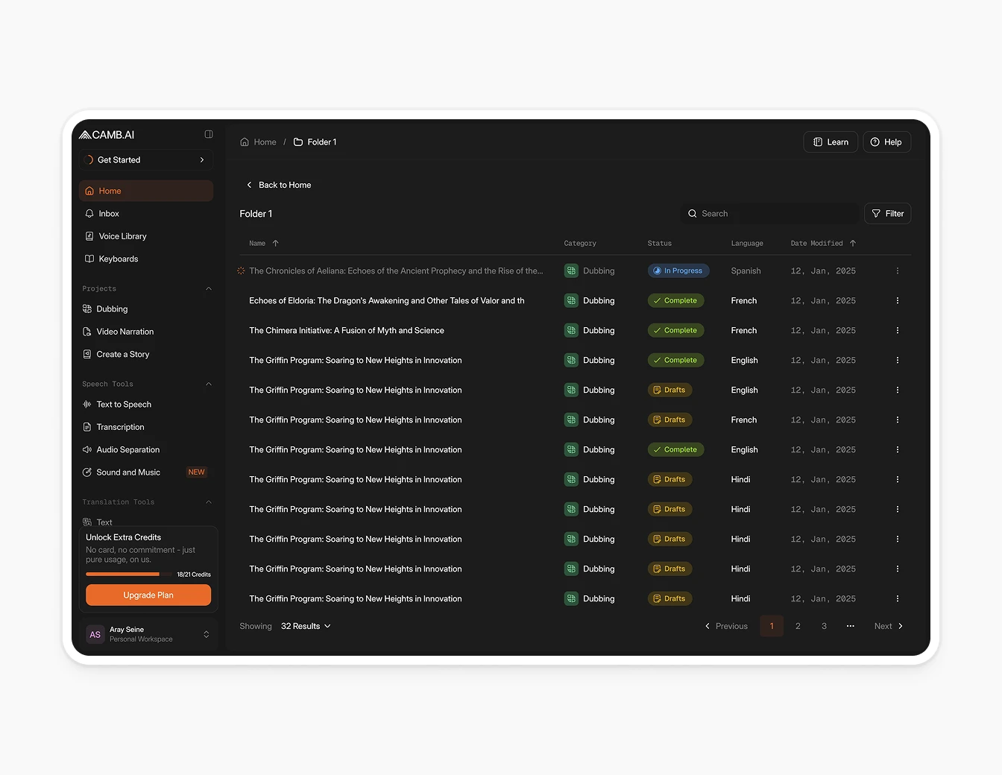Viewport: 1002px width, 775px height.
Task: Collapse the Projects section
Action: point(209,288)
